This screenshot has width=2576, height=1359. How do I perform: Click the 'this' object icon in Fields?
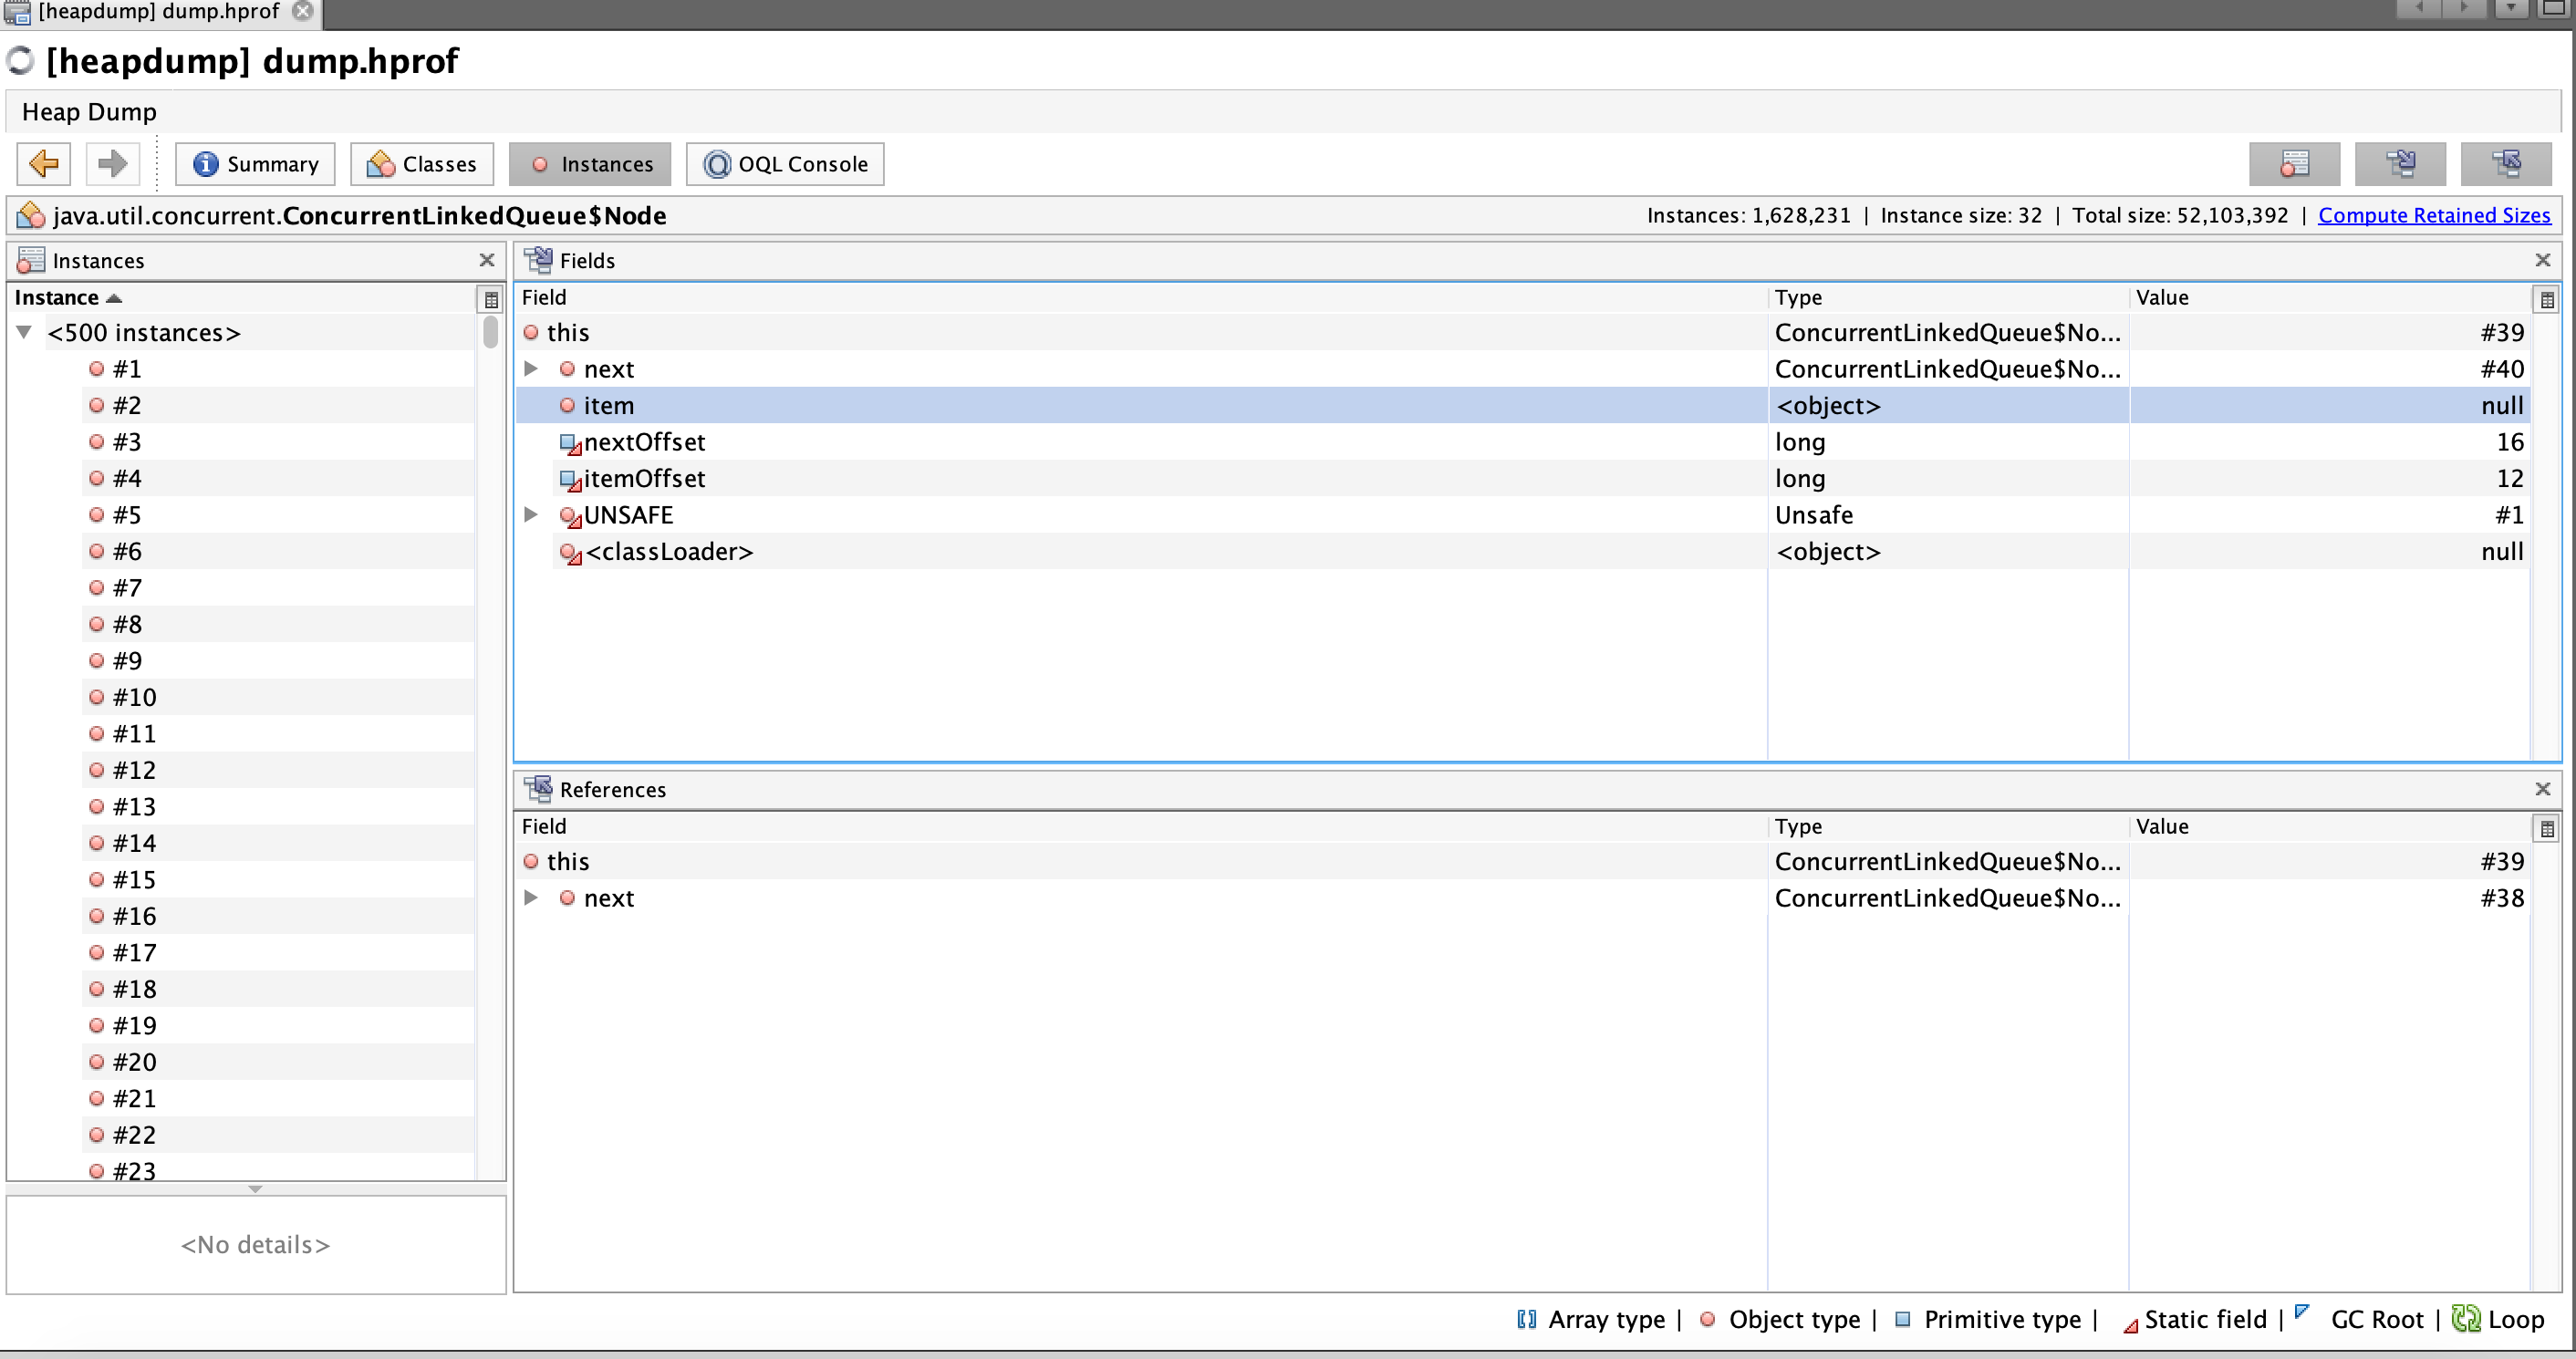tap(531, 332)
